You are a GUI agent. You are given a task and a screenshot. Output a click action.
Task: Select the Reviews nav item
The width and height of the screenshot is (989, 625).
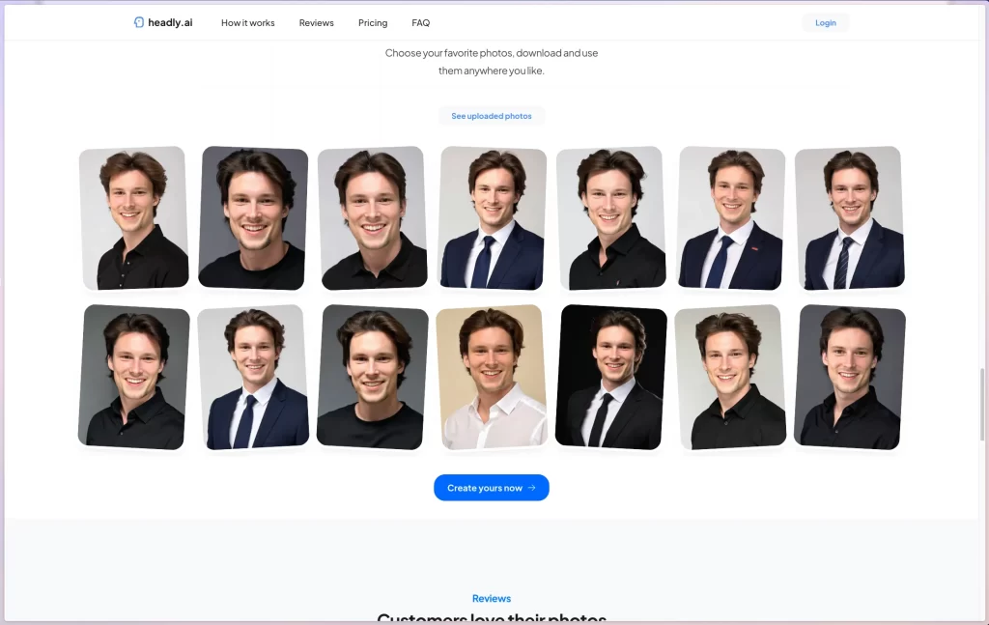coord(316,22)
